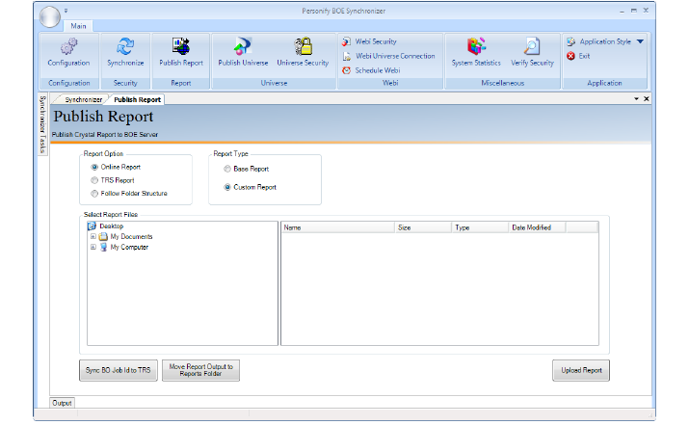
Task: Click the Synchronize ribbon icon
Action: pos(125,47)
